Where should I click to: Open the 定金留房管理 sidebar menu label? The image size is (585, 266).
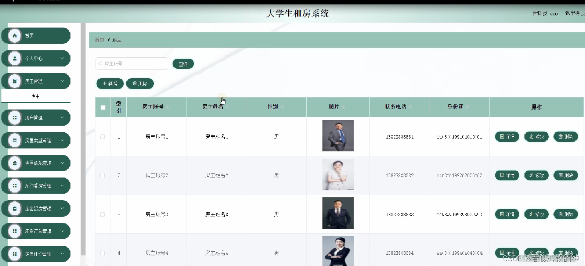click(x=38, y=209)
